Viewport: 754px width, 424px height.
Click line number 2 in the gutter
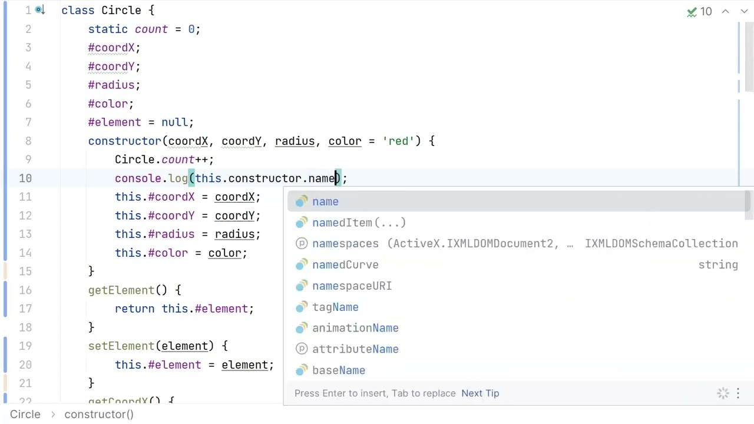pos(28,29)
